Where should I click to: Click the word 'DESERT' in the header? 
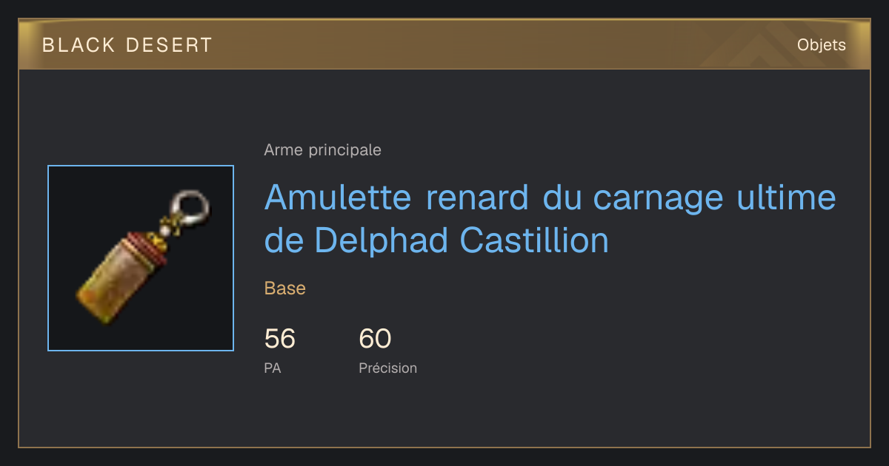coord(170,45)
